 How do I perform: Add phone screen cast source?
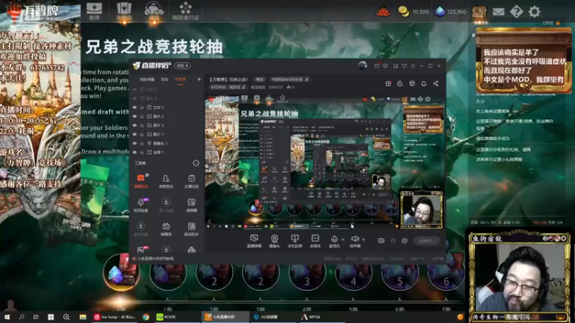[x=295, y=241]
